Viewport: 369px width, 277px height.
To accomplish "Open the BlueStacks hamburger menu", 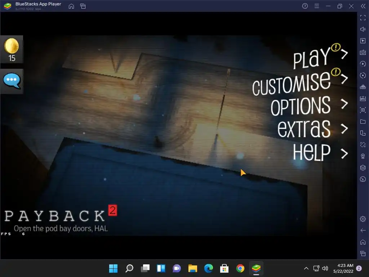I will coord(317,6).
